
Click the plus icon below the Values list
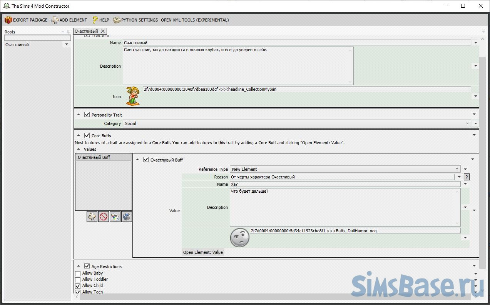click(92, 217)
